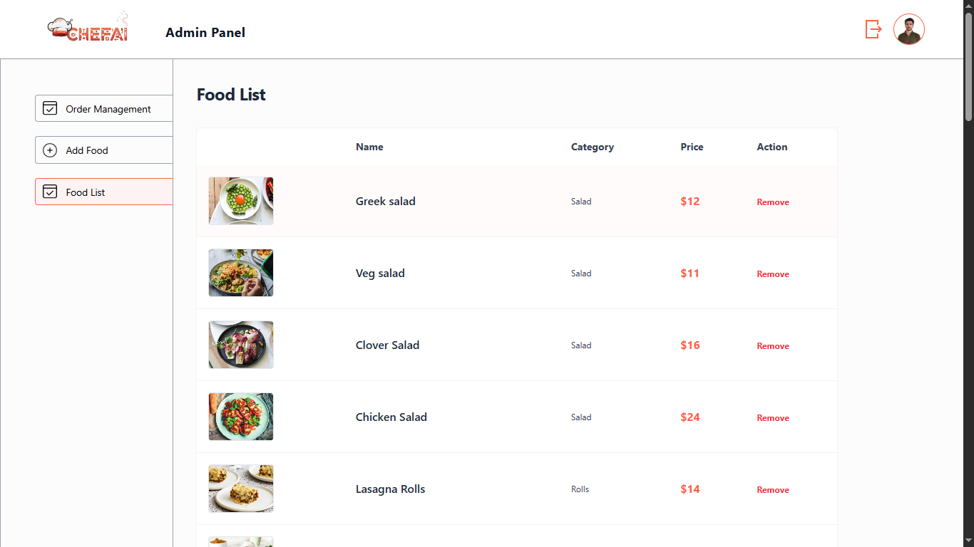
Task: Click the Lasagna Rolls thumbnail
Action: coord(241,489)
